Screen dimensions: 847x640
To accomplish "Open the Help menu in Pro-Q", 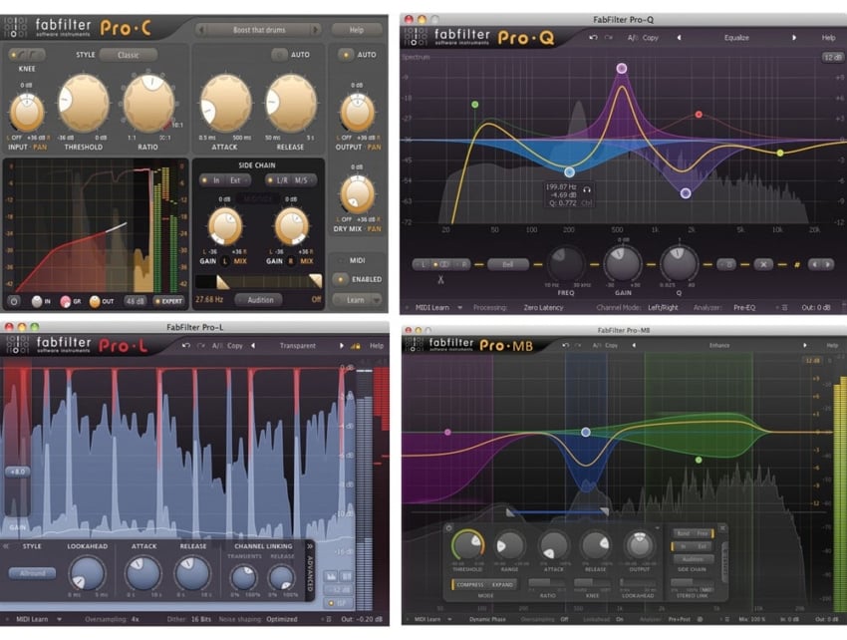I will (x=828, y=37).
